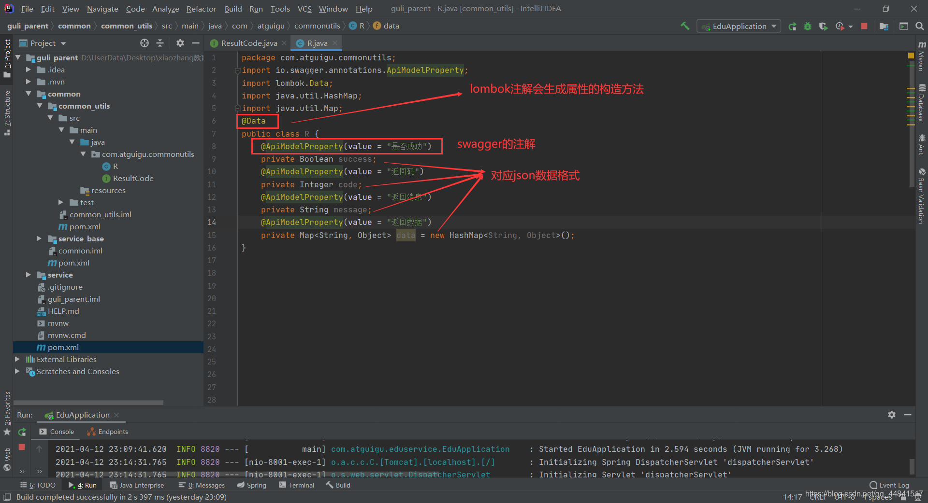The image size is (928, 503).
Task: Expand the test folder
Action: point(61,202)
